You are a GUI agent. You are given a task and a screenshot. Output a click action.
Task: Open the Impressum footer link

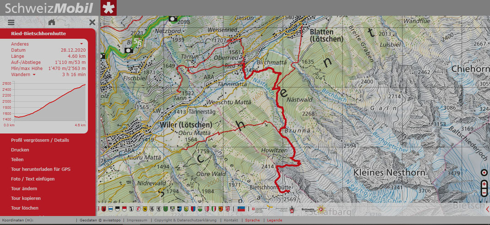click(137, 220)
